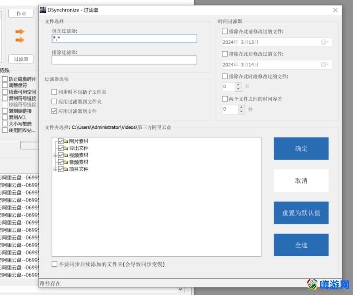Toggle 两个文件之间的时间容差 checkbox
The height and width of the screenshot is (295, 353).
pyautogui.click(x=225, y=99)
